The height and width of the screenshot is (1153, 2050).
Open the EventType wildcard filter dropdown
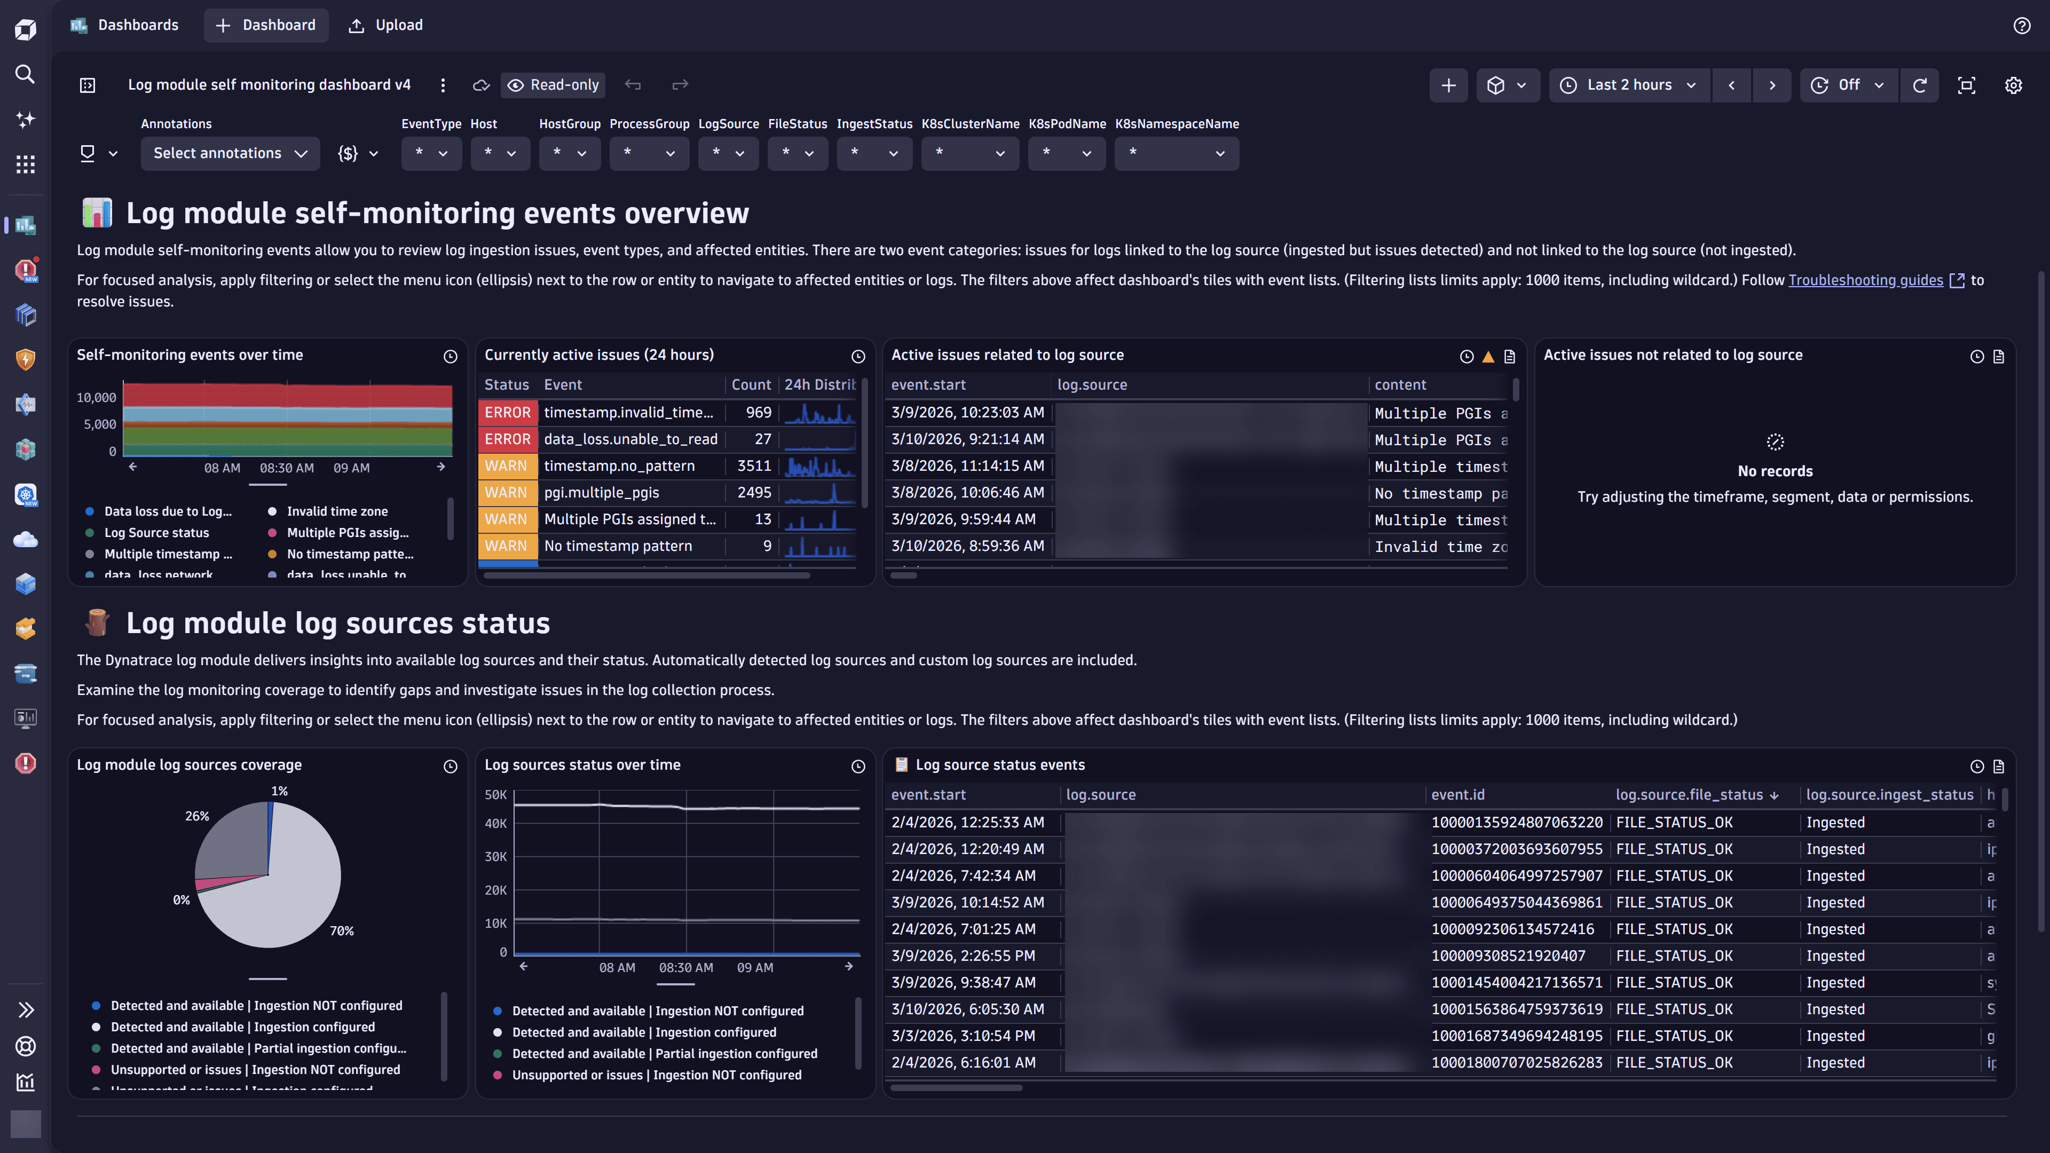click(431, 154)
